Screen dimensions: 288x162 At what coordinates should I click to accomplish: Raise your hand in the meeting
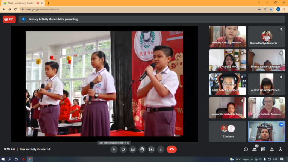142,149
